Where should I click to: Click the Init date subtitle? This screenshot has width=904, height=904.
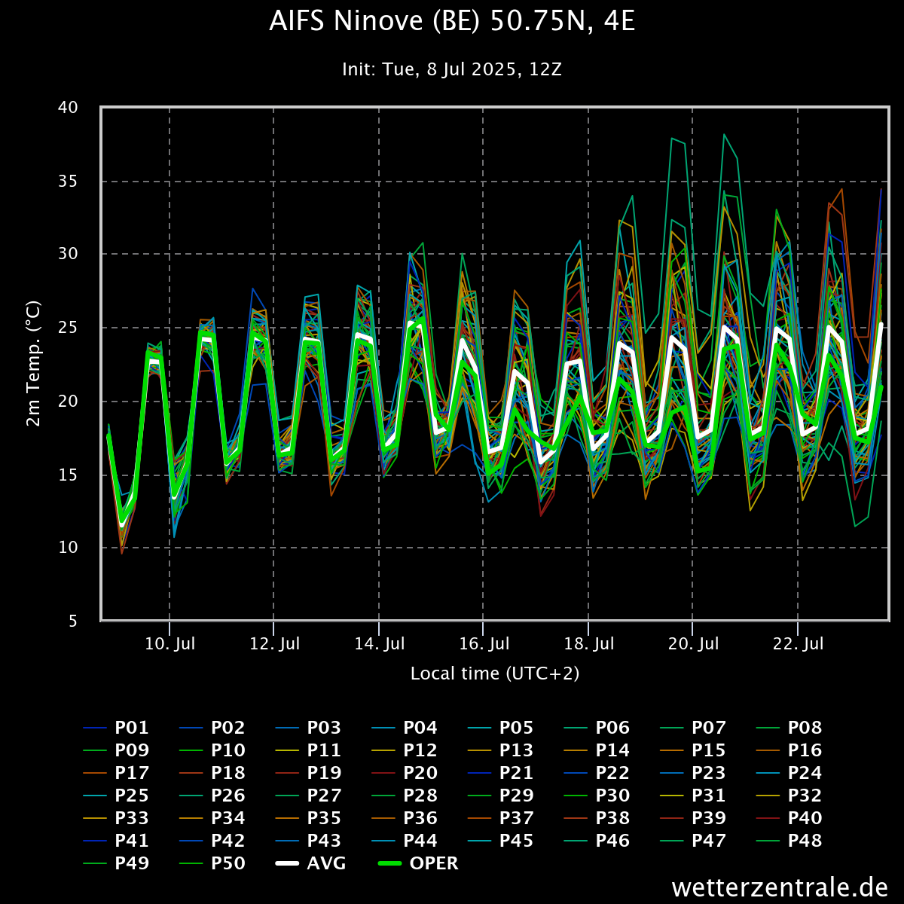click(452, 69)
